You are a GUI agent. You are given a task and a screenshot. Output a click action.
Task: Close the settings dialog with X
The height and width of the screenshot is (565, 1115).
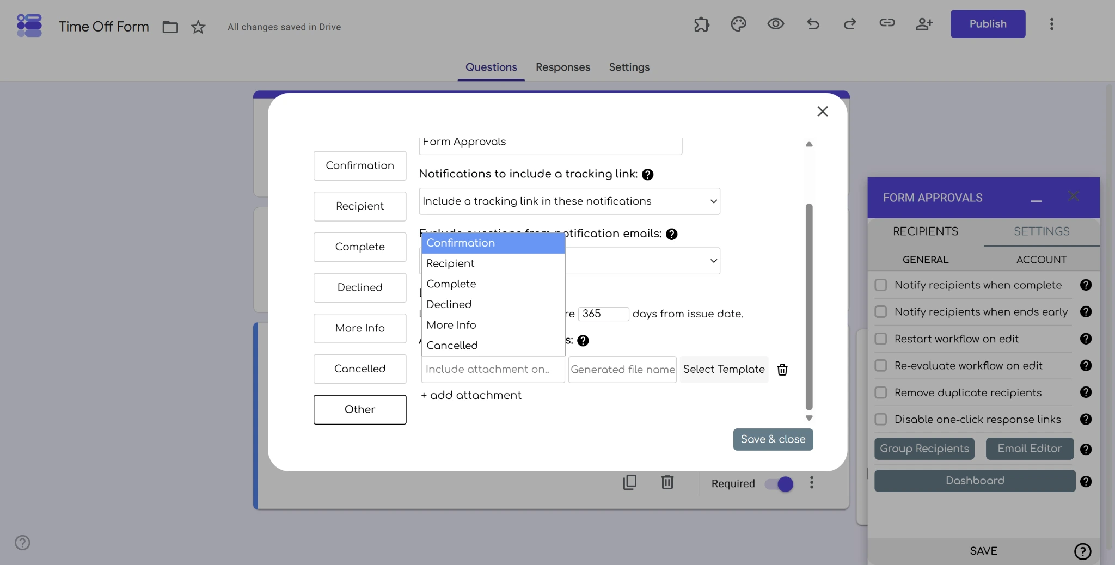point(823,112)
